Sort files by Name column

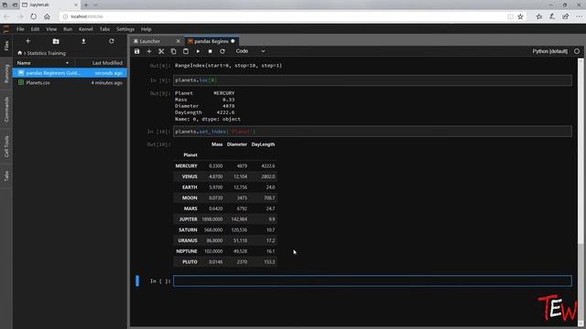pos(43,63)
